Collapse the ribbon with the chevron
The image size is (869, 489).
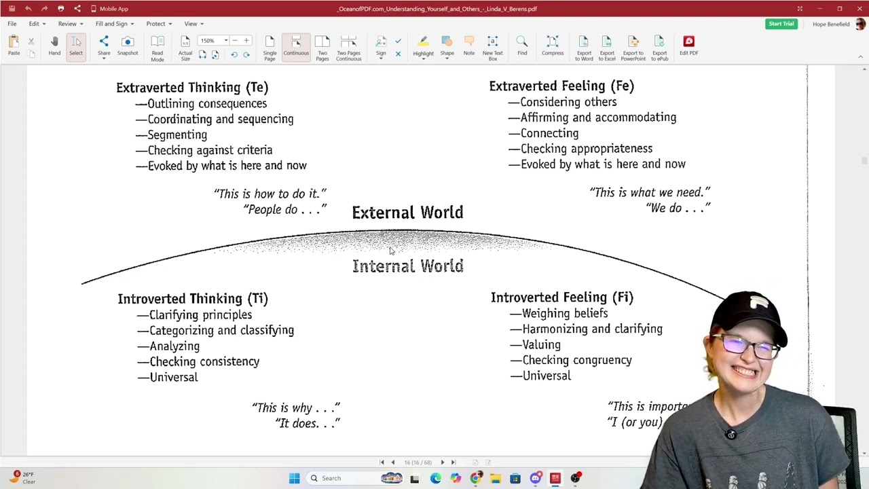click(861, 56)
